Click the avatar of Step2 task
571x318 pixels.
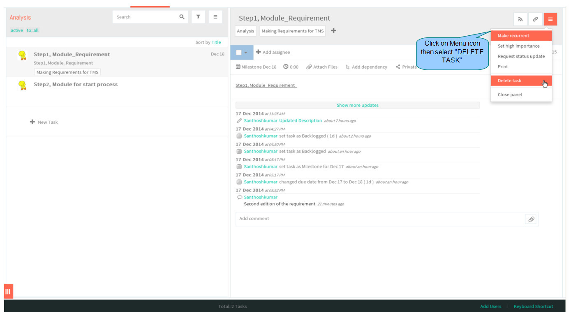coord(23,85)
